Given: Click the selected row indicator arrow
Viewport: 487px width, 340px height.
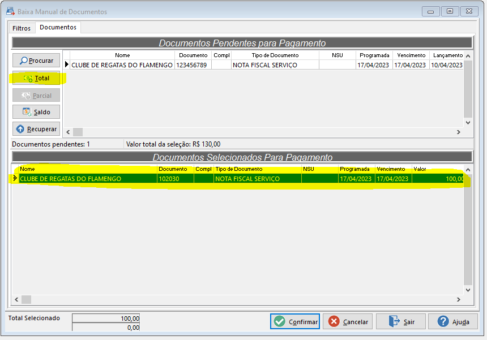Looking at the screenshot, I should click(15, 178).
